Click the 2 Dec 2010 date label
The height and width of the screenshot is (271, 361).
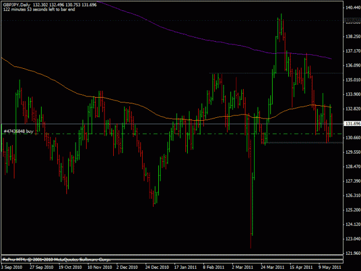127,267
